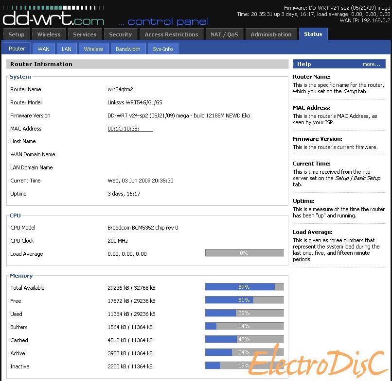The image size is (392, 381).
Task: Open Access Restrictions tab
Action: point(171,34)
